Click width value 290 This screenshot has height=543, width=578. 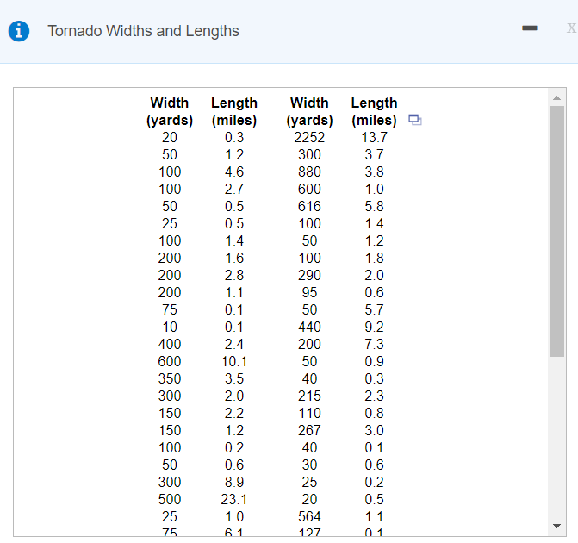click(309, 276)
